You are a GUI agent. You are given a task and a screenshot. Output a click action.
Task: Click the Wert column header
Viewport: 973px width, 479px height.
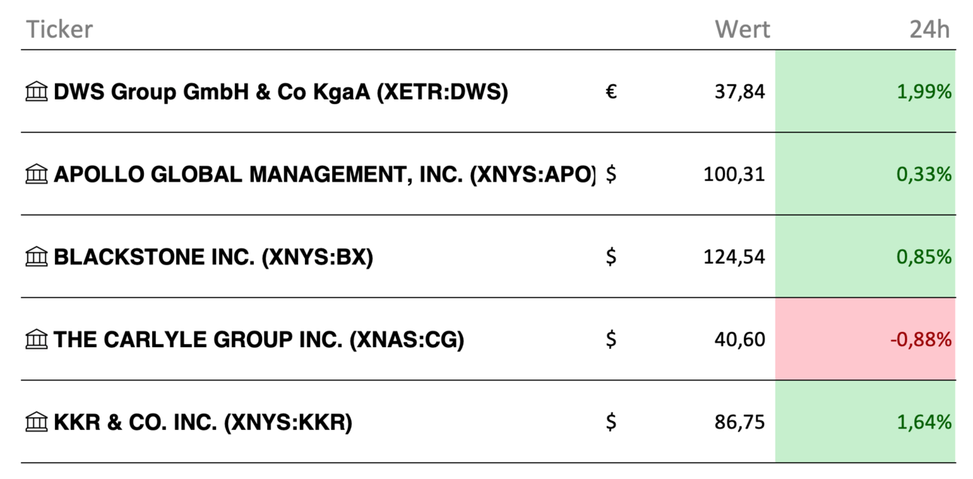point(743,29)
